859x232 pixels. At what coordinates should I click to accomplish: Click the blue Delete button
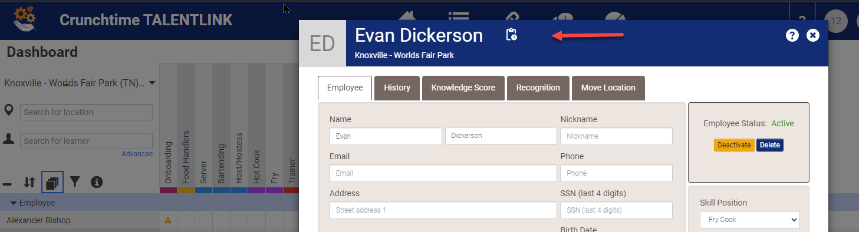coord(770,145)
